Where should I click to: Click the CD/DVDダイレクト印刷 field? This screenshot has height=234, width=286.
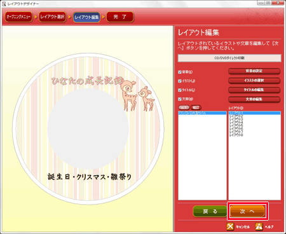[x=229, y=58]
